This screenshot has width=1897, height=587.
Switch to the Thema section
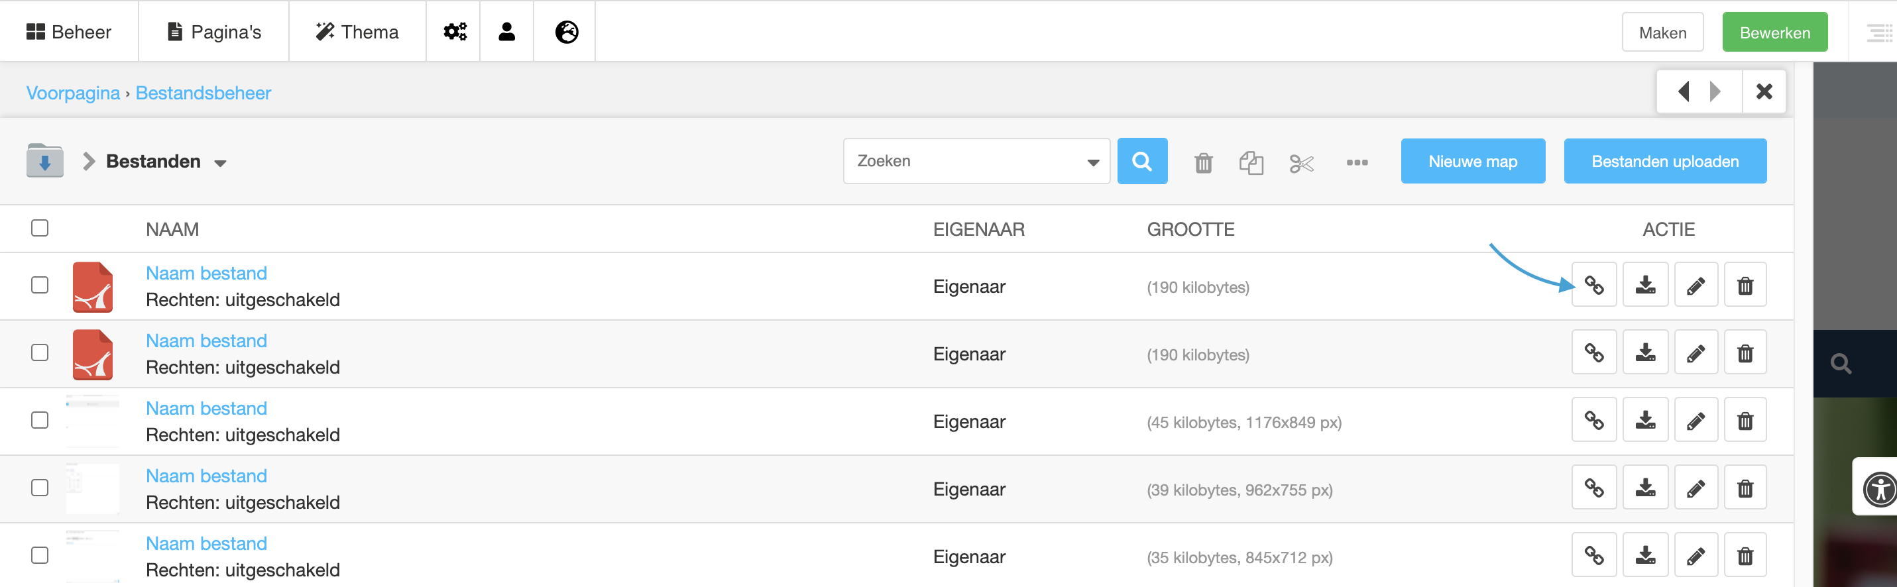click(x=357, y=31)
